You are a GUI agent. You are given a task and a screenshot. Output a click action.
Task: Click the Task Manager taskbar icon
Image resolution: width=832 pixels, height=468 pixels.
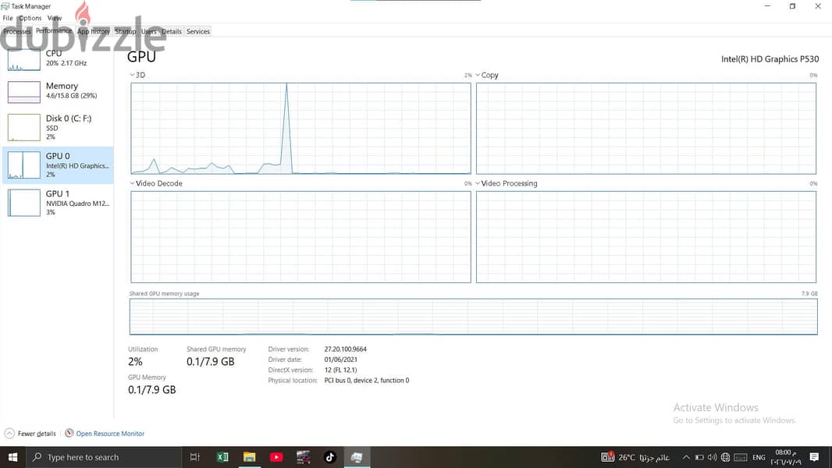(357, 457)
